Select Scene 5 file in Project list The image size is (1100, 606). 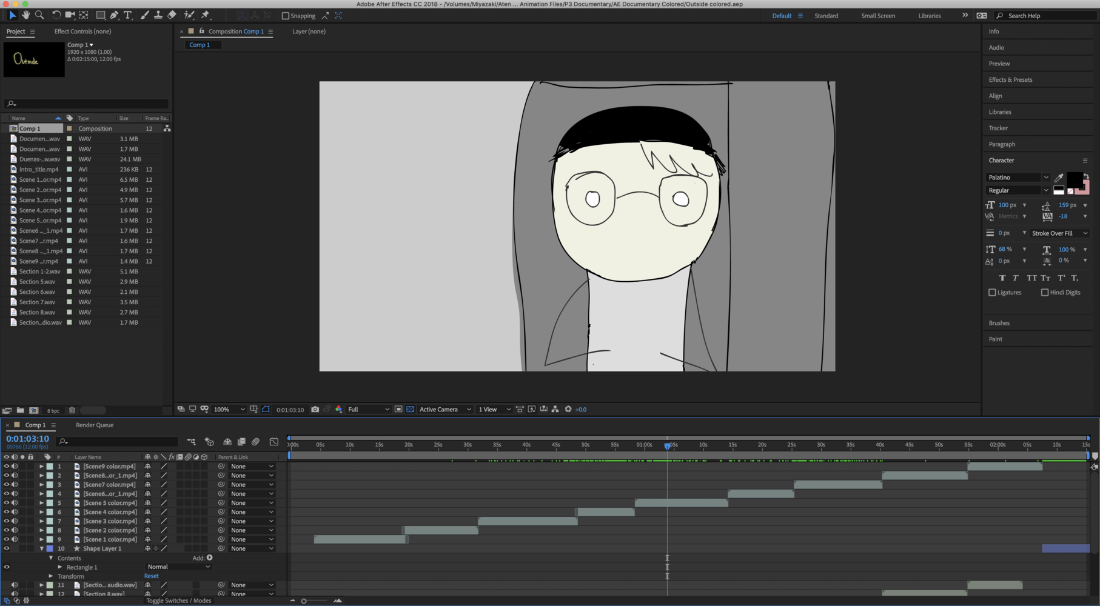(40, 221)
